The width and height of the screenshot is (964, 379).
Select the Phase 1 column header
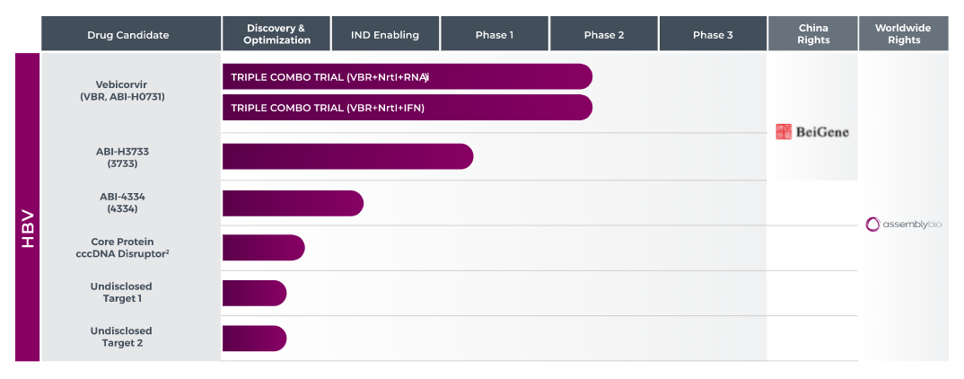(495, 34)
